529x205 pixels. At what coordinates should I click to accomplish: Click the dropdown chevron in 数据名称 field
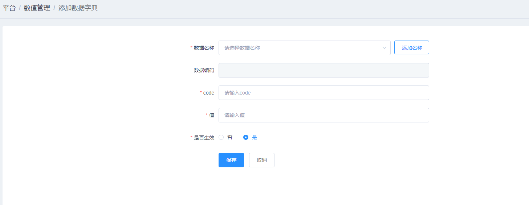[384, 48]
